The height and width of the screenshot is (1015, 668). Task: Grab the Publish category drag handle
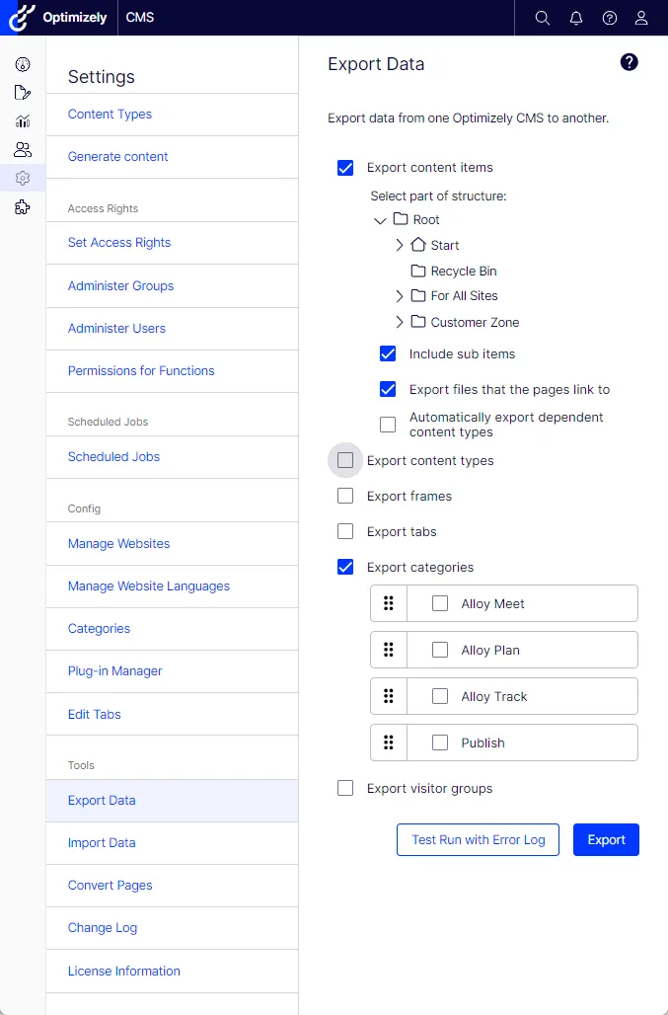(389, 742)
